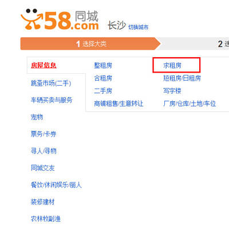Choose 合租房 subcategory
This screenshot has height=236, width=229.
click(x=103, y=78)
